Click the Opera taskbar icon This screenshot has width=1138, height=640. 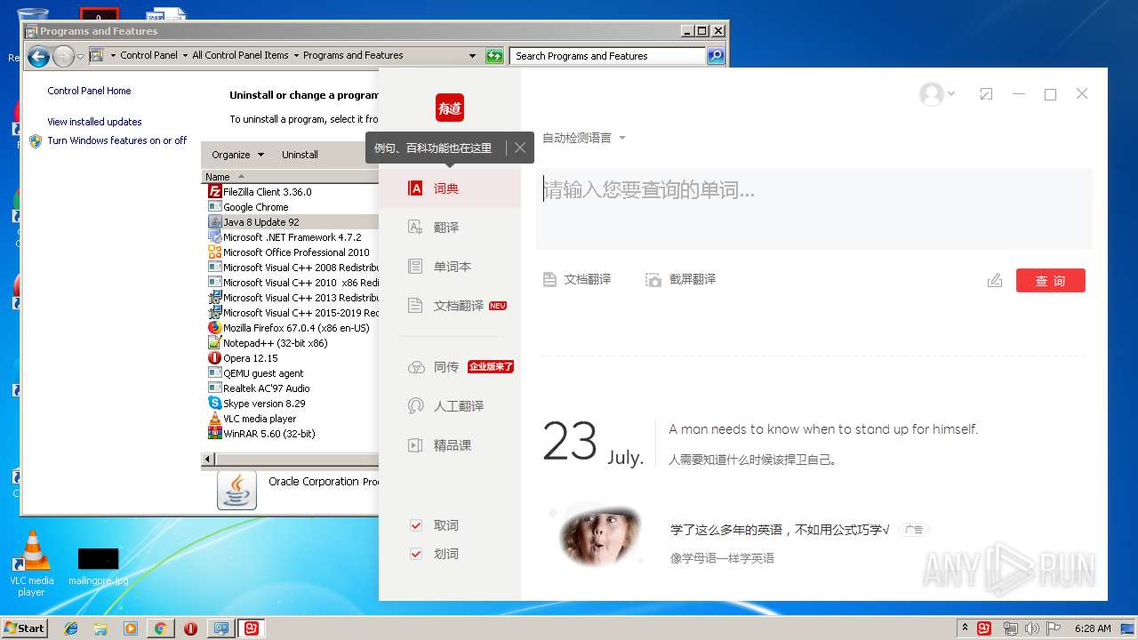coord(190,628)
